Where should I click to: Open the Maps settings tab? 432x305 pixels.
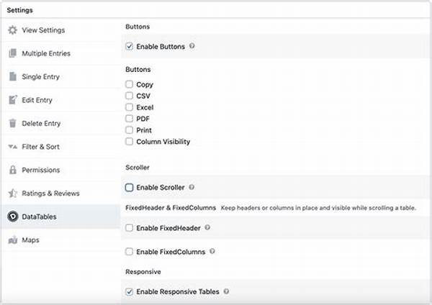click(x=30, y=240)
